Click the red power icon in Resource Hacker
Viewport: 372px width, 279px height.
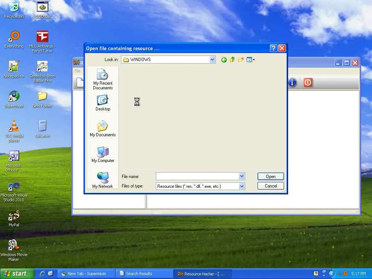click(x=308, y=82)
